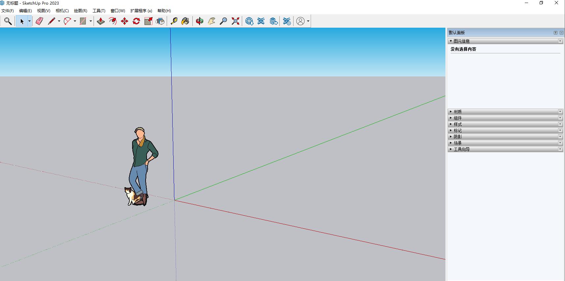
Task: Open the 相机(C) menu
Action: click(62, 11)
